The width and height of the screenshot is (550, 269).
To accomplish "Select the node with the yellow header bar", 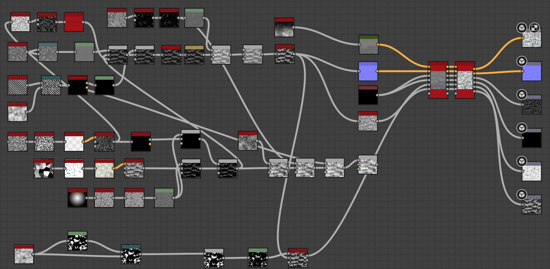I will (x=194, y=55).
